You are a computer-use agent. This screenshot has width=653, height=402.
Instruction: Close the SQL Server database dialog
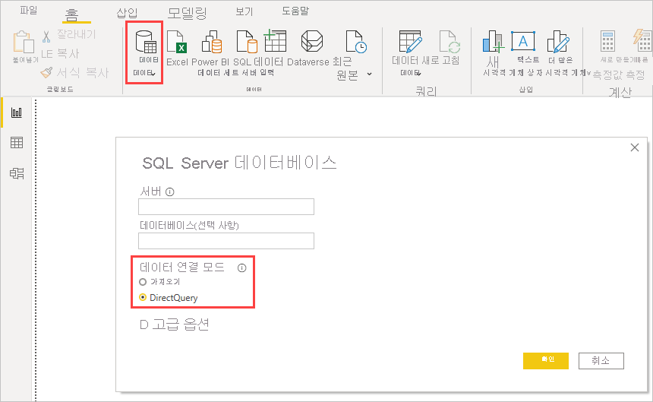[635, 147]
